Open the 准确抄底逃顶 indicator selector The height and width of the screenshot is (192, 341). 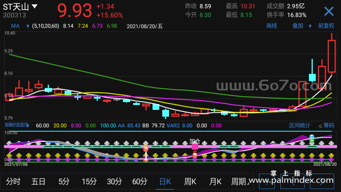[x=17, y=125]
